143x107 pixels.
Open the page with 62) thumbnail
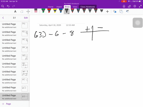[15, 89]
